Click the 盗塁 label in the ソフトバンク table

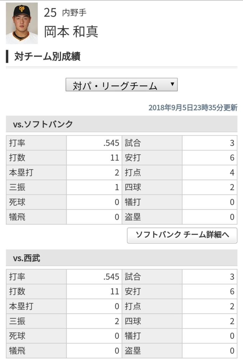pyautogui.click(x=133, y=217)
